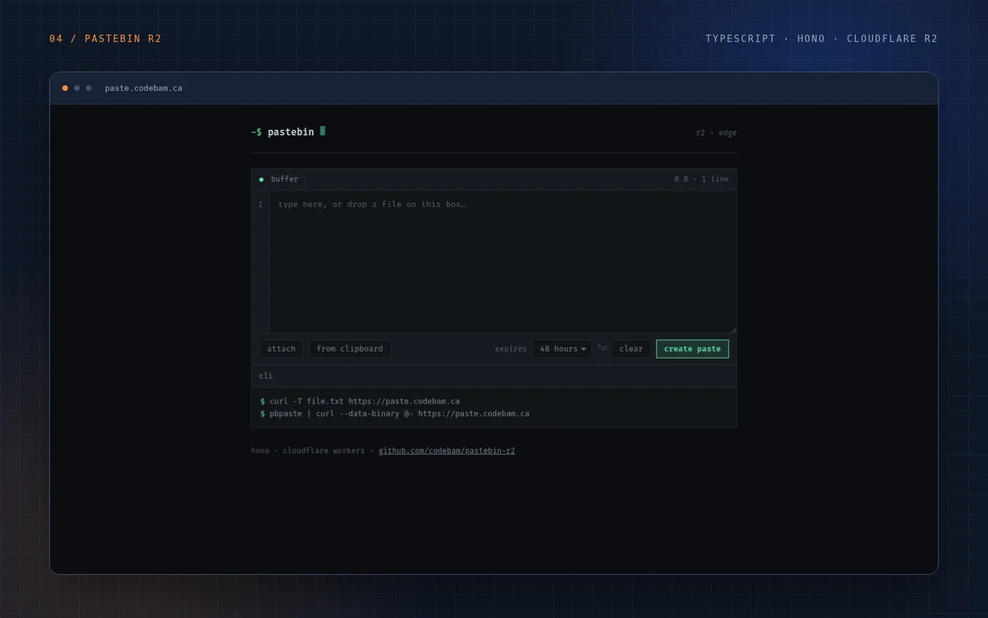Click 'TYPESCRIPT · HONO · CLOUDFLARE R2' caption
988x618 pixels.
pos(821,39)
